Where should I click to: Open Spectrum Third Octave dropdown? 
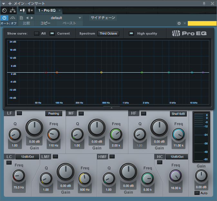click(108, 34)
